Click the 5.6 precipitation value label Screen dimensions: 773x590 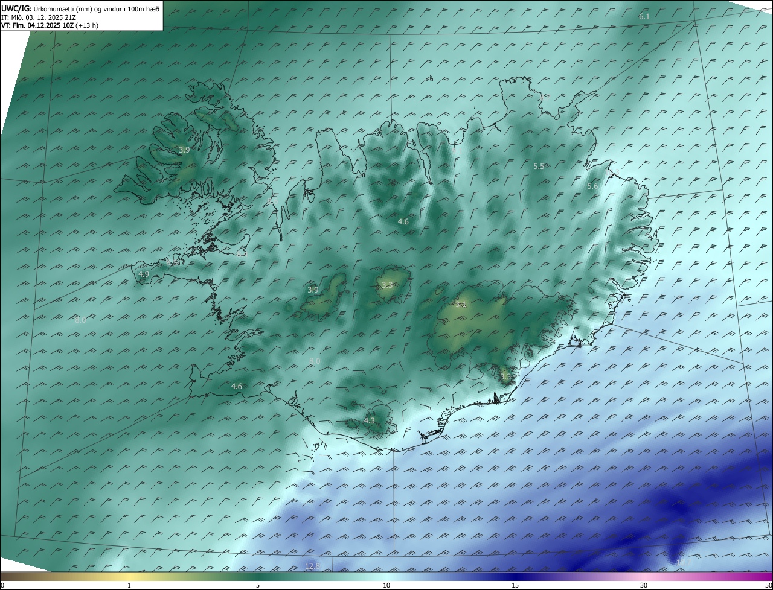(592, 186)
